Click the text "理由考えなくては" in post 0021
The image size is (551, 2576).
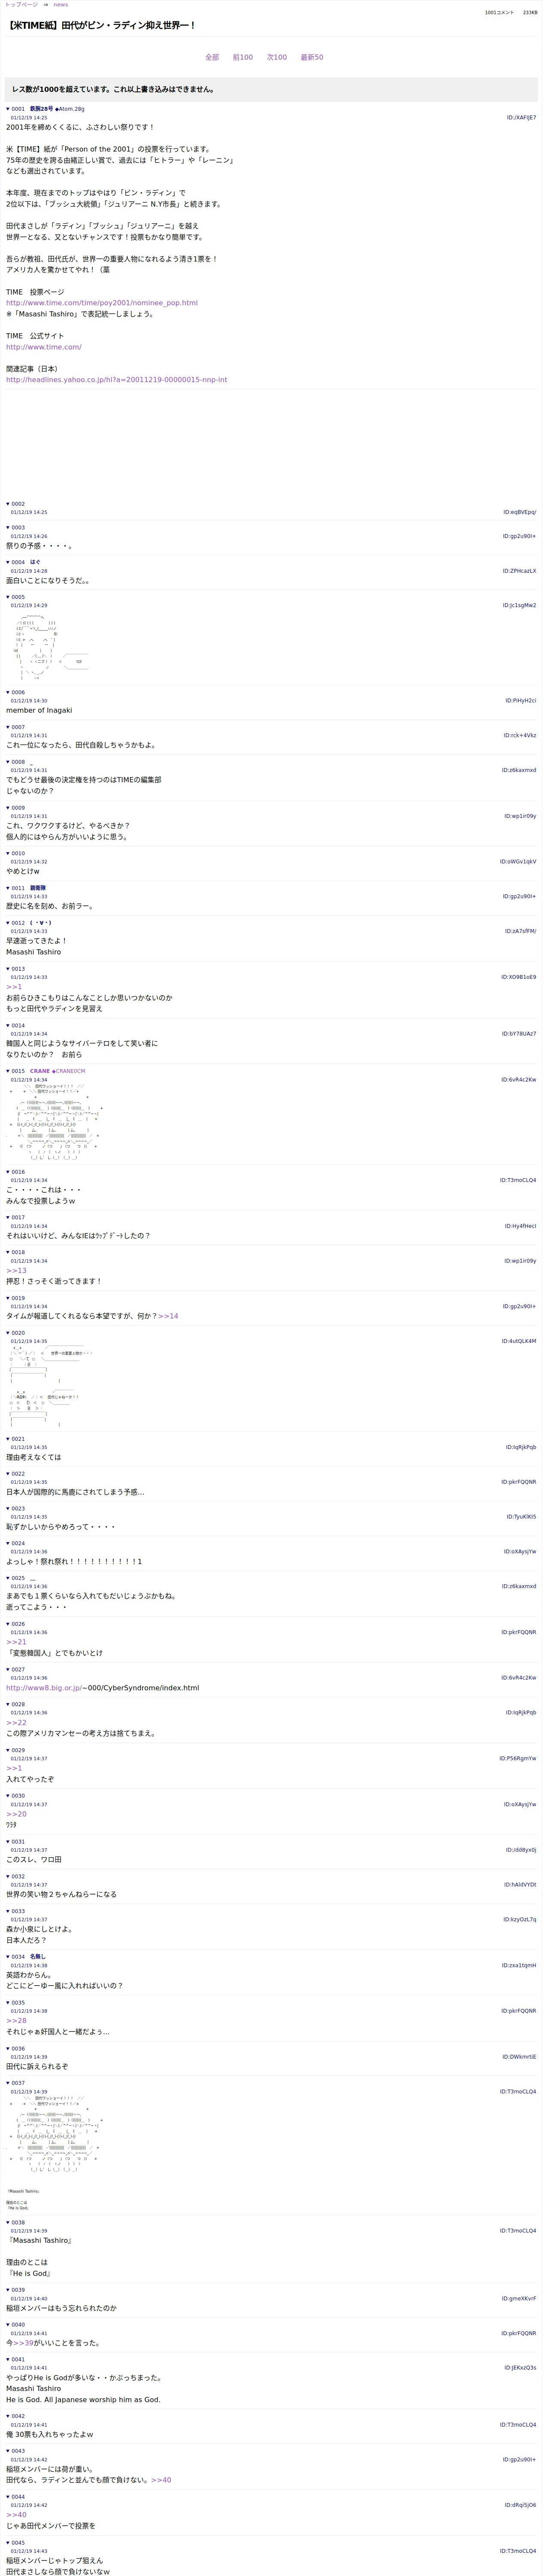33,1457
